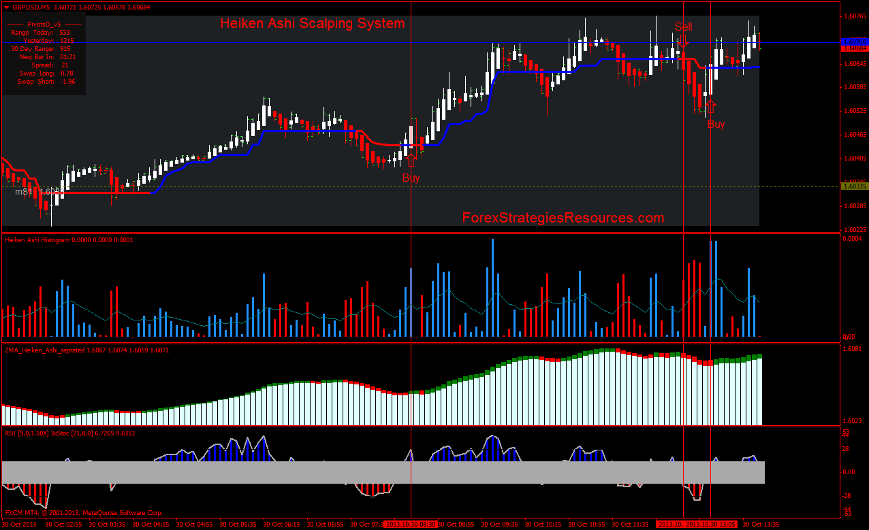Click the 0.0004 histogram scale value
The height and width of the screenshot is (530, 869).
pos(852,239)
